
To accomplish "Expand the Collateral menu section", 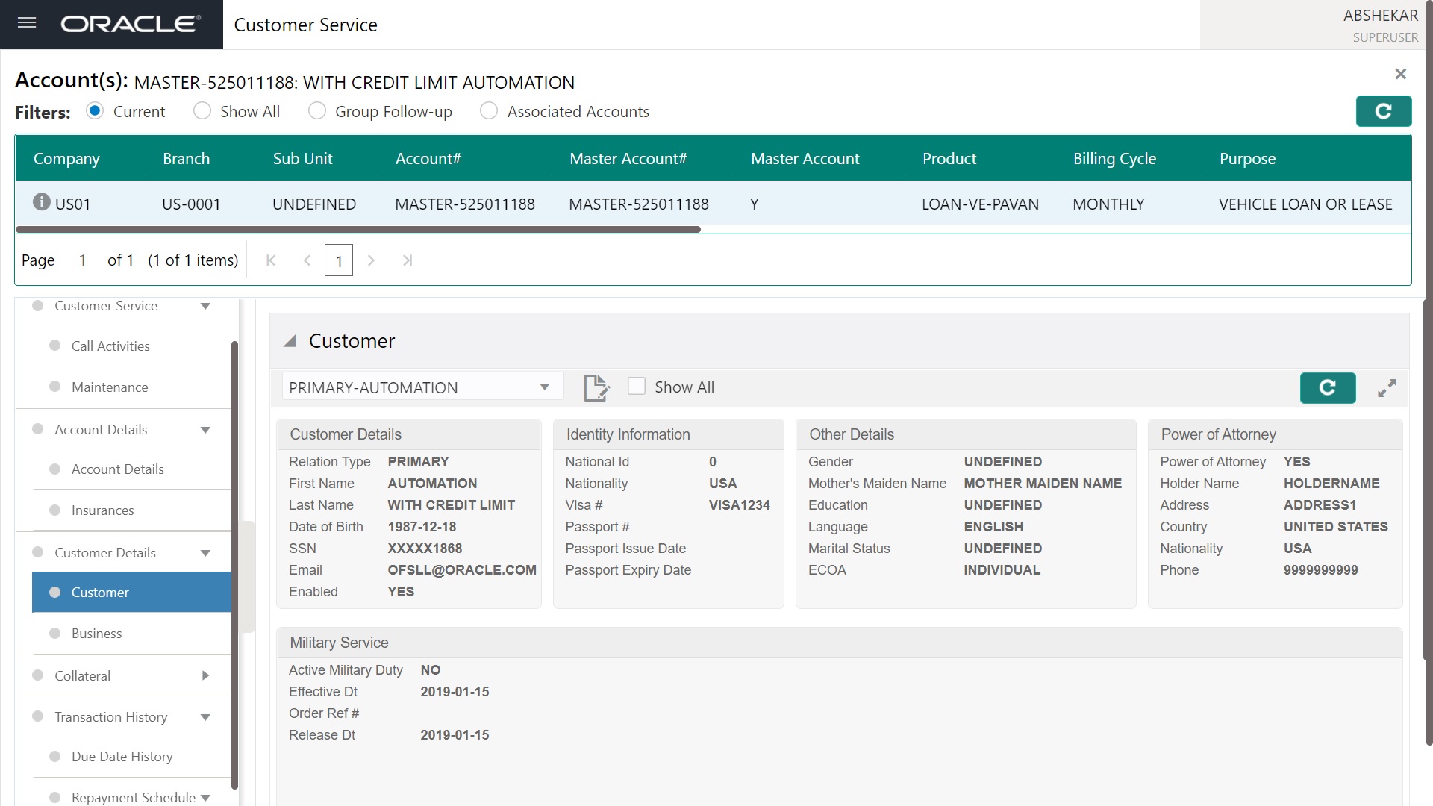I will click(x=205, y=675).
